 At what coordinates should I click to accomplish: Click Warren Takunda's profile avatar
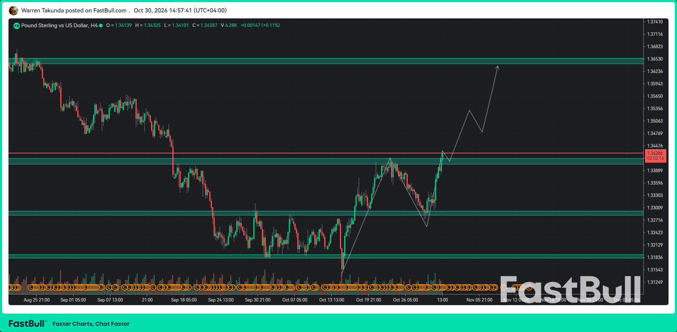click(x=13, y=11)
